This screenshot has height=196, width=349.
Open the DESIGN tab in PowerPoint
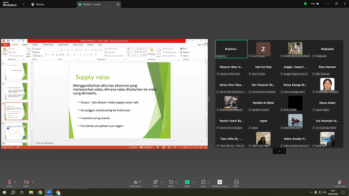tap(35, 45)
